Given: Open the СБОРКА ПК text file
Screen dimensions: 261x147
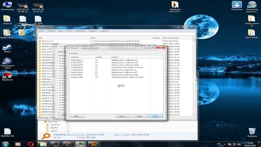Looking at the screenshot, I should pos(7,133).
